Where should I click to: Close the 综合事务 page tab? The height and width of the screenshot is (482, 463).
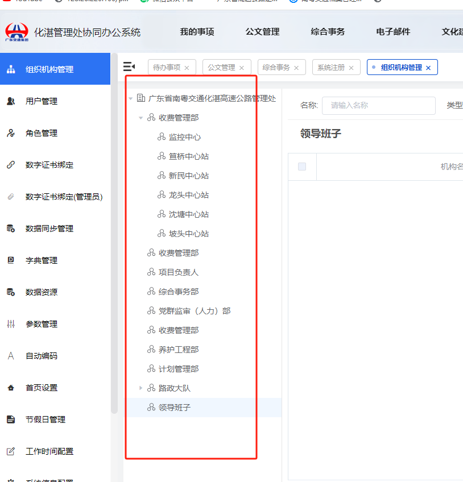click(296, 68)
